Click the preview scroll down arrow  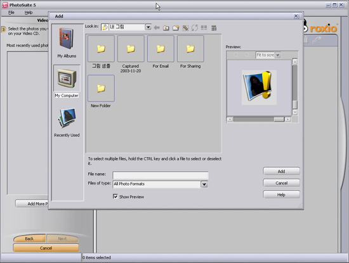tap(294, 112)
